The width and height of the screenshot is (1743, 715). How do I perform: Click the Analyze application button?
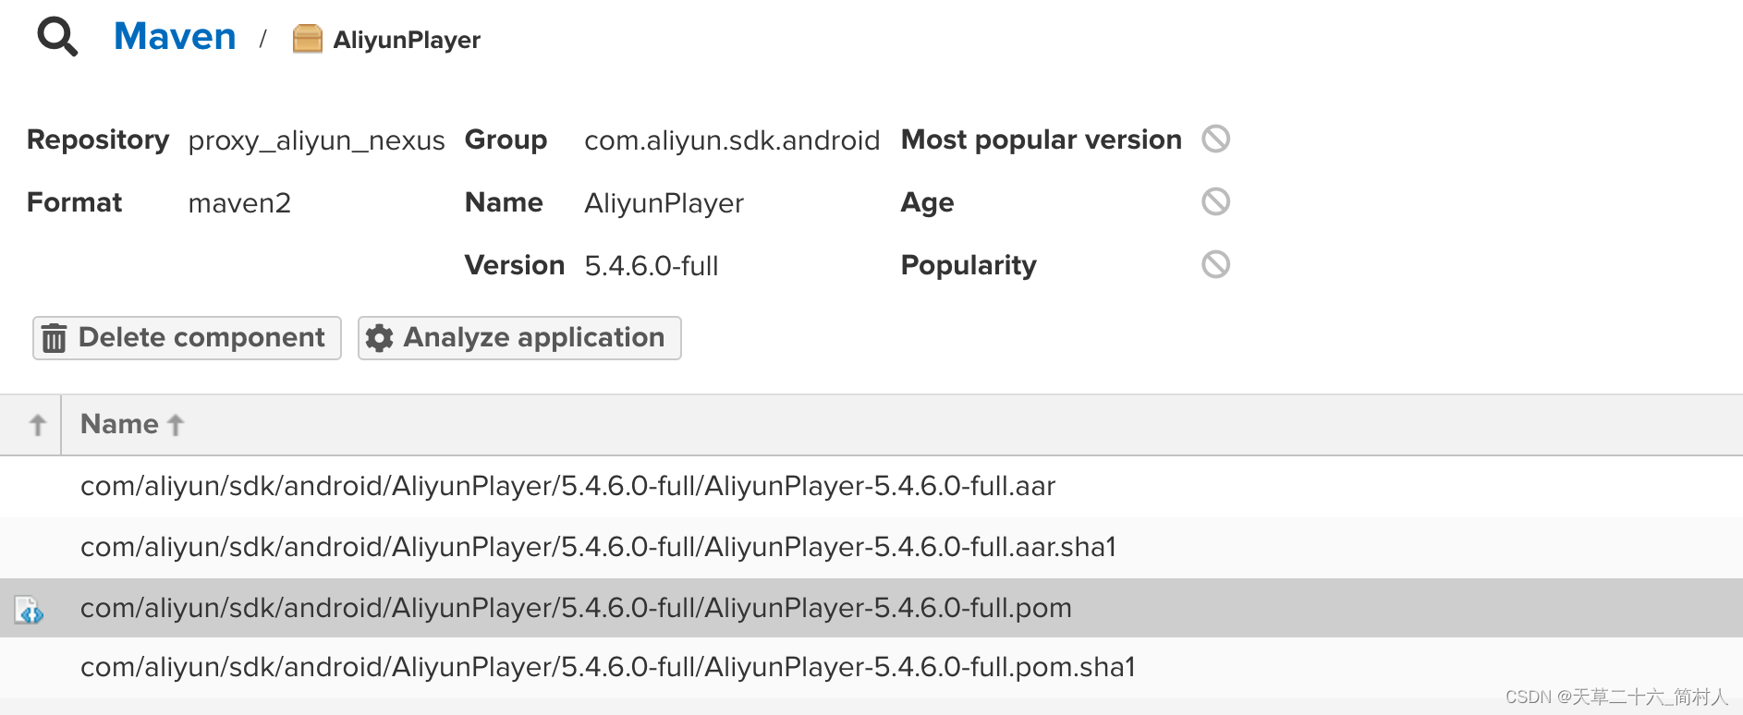[519, 338]
